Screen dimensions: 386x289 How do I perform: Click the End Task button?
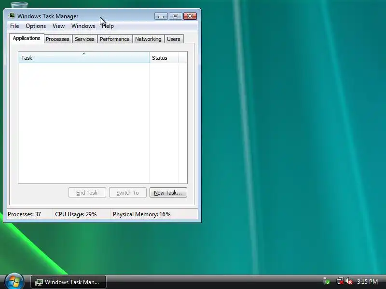[87, 193]
